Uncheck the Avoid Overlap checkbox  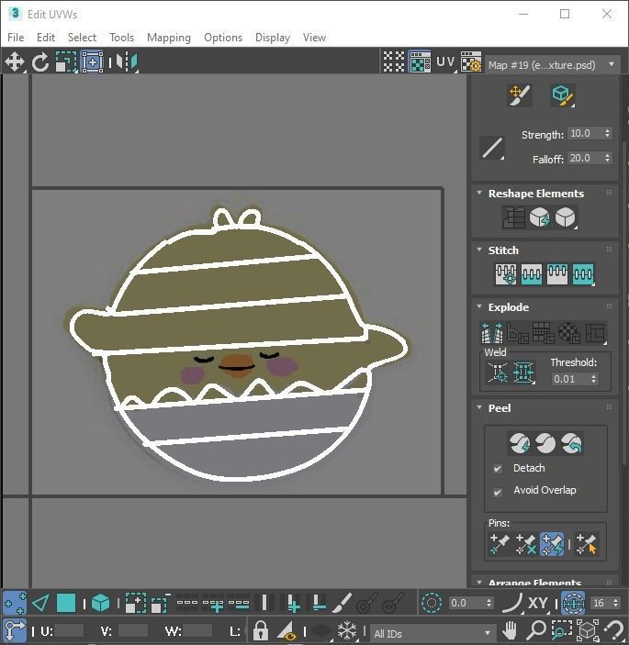pos(498,492)
